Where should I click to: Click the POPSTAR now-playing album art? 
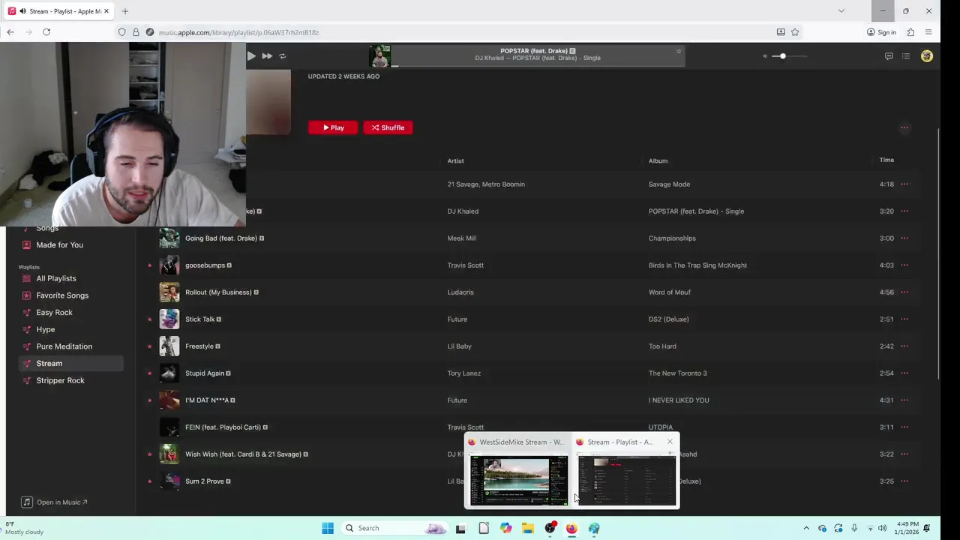379,56
